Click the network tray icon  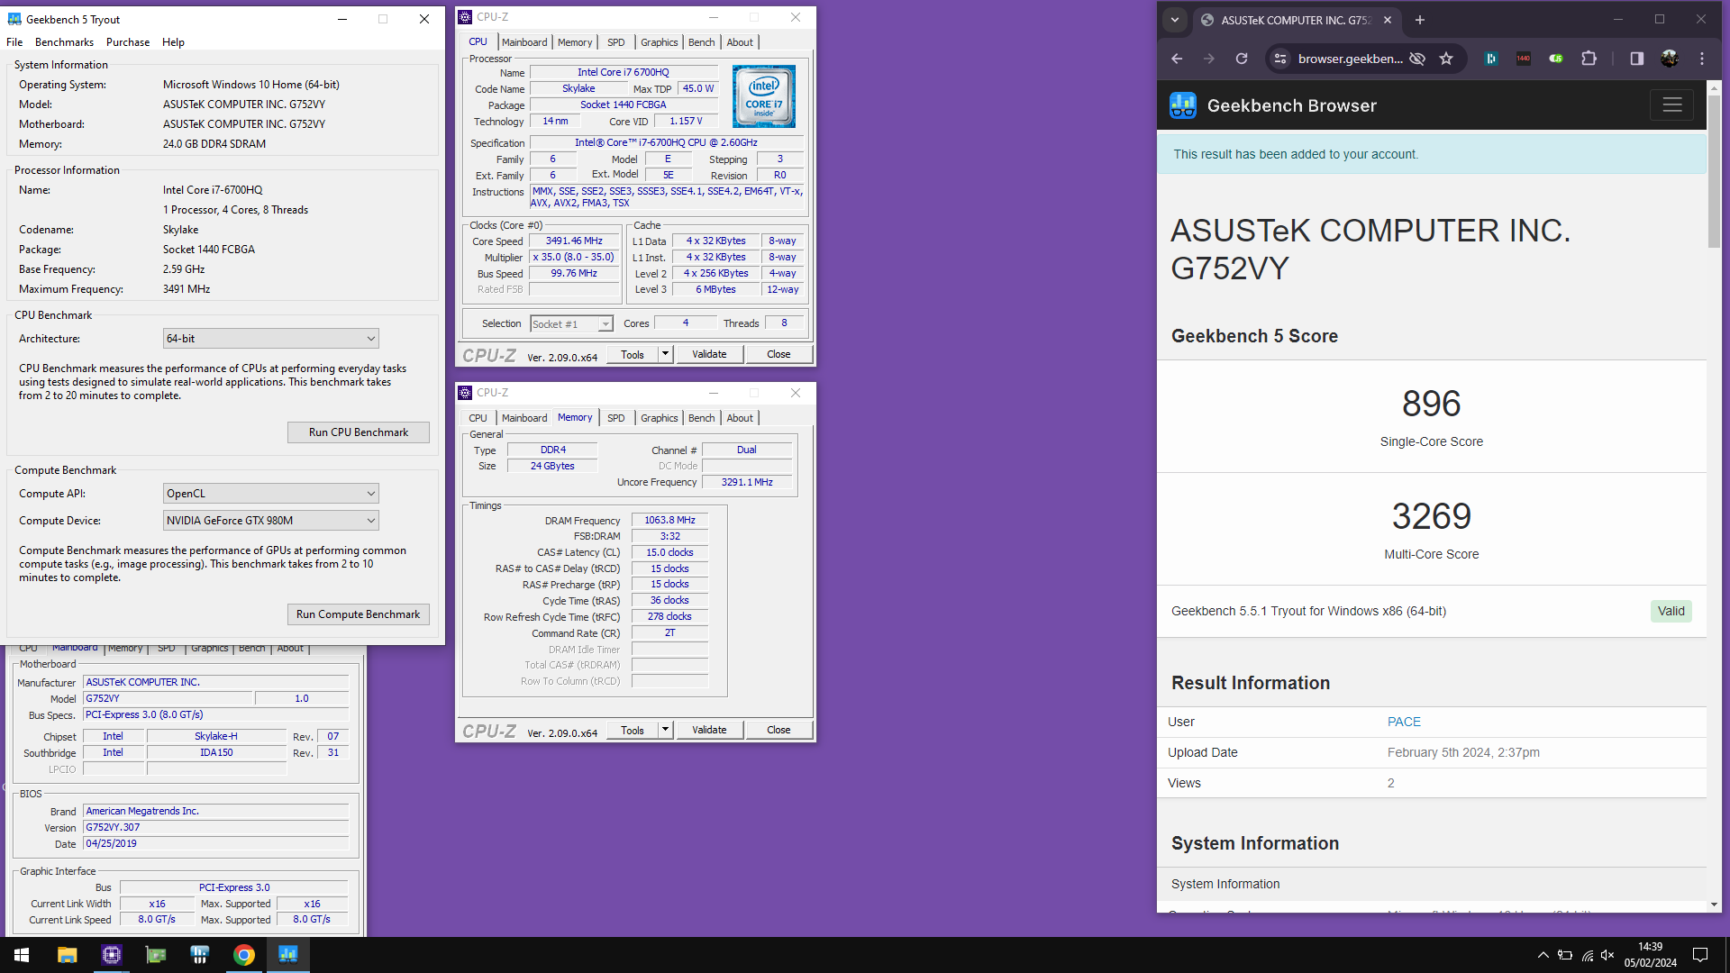(x=1587, y=955)
